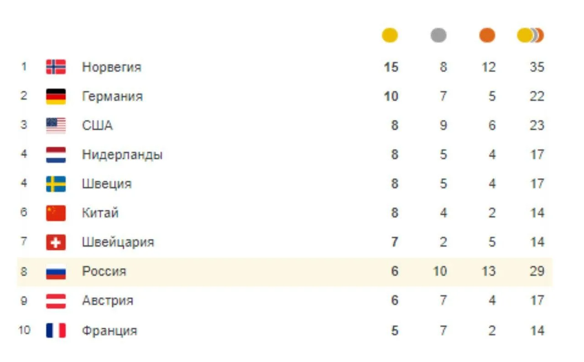
Task: Open the Франция country link
Action: pos(109,330)
